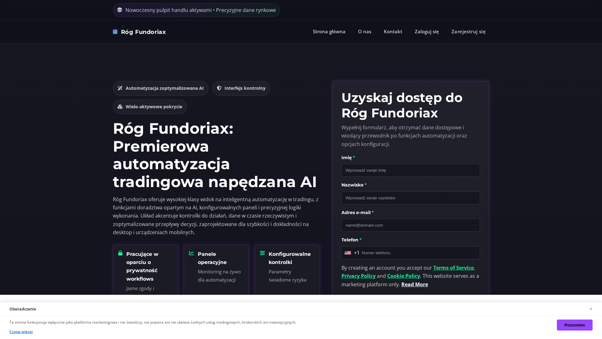Click the lock icon on privacy card
This screenshot has height=339, width=602.
(x=120, y=253)
